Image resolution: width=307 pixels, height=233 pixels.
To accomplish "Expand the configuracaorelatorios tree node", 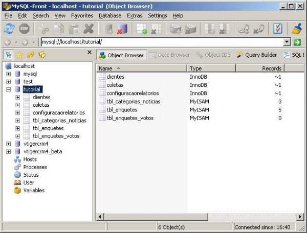I will (x=17, y=113).
